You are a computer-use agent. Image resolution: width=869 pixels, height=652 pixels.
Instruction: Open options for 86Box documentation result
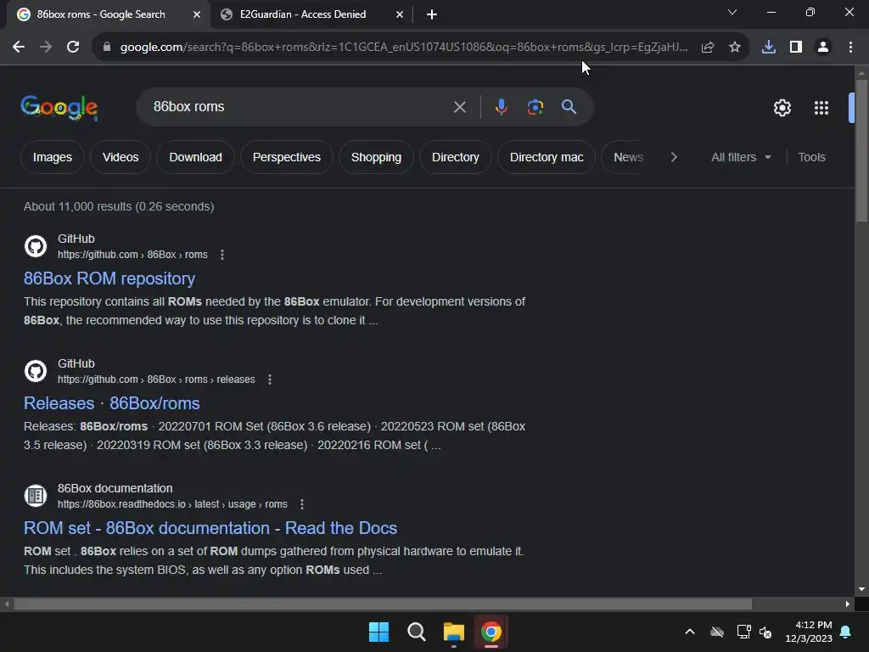[301, 504]
